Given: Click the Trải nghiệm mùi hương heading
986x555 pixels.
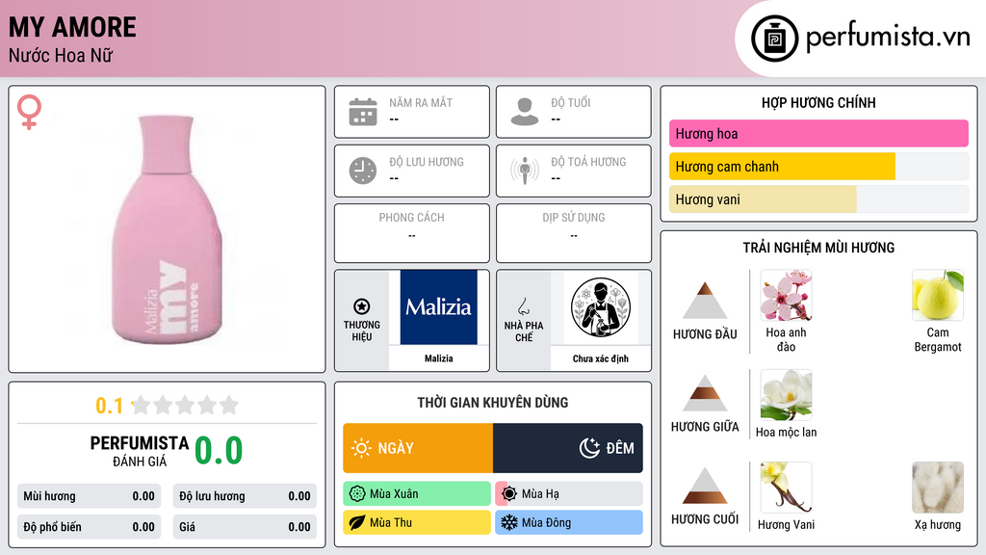Looking at the screenshot, I should click(818, 248).
